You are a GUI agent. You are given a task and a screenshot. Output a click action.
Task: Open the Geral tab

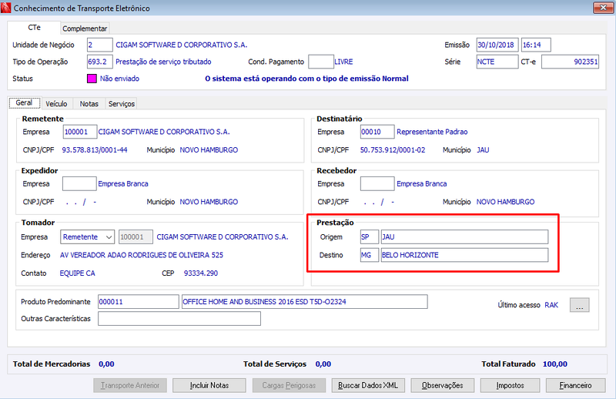[x=25, y=103]
